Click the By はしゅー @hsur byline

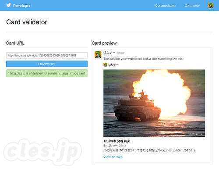click(x=115, y=146)
